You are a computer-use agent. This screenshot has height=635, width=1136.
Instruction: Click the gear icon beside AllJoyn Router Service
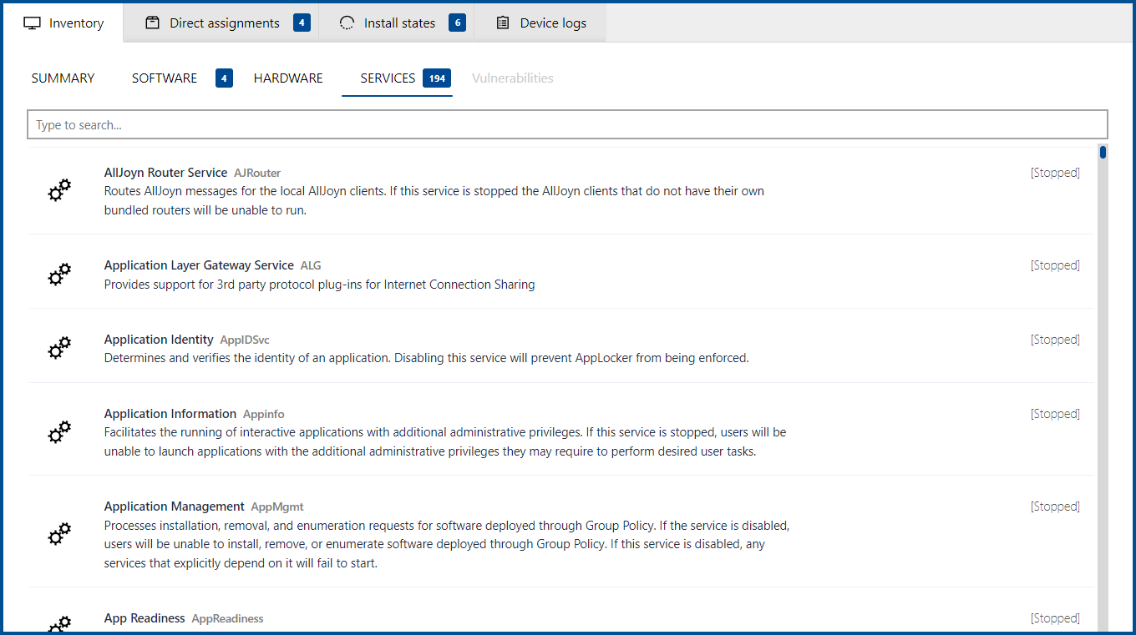coord(59,191)
